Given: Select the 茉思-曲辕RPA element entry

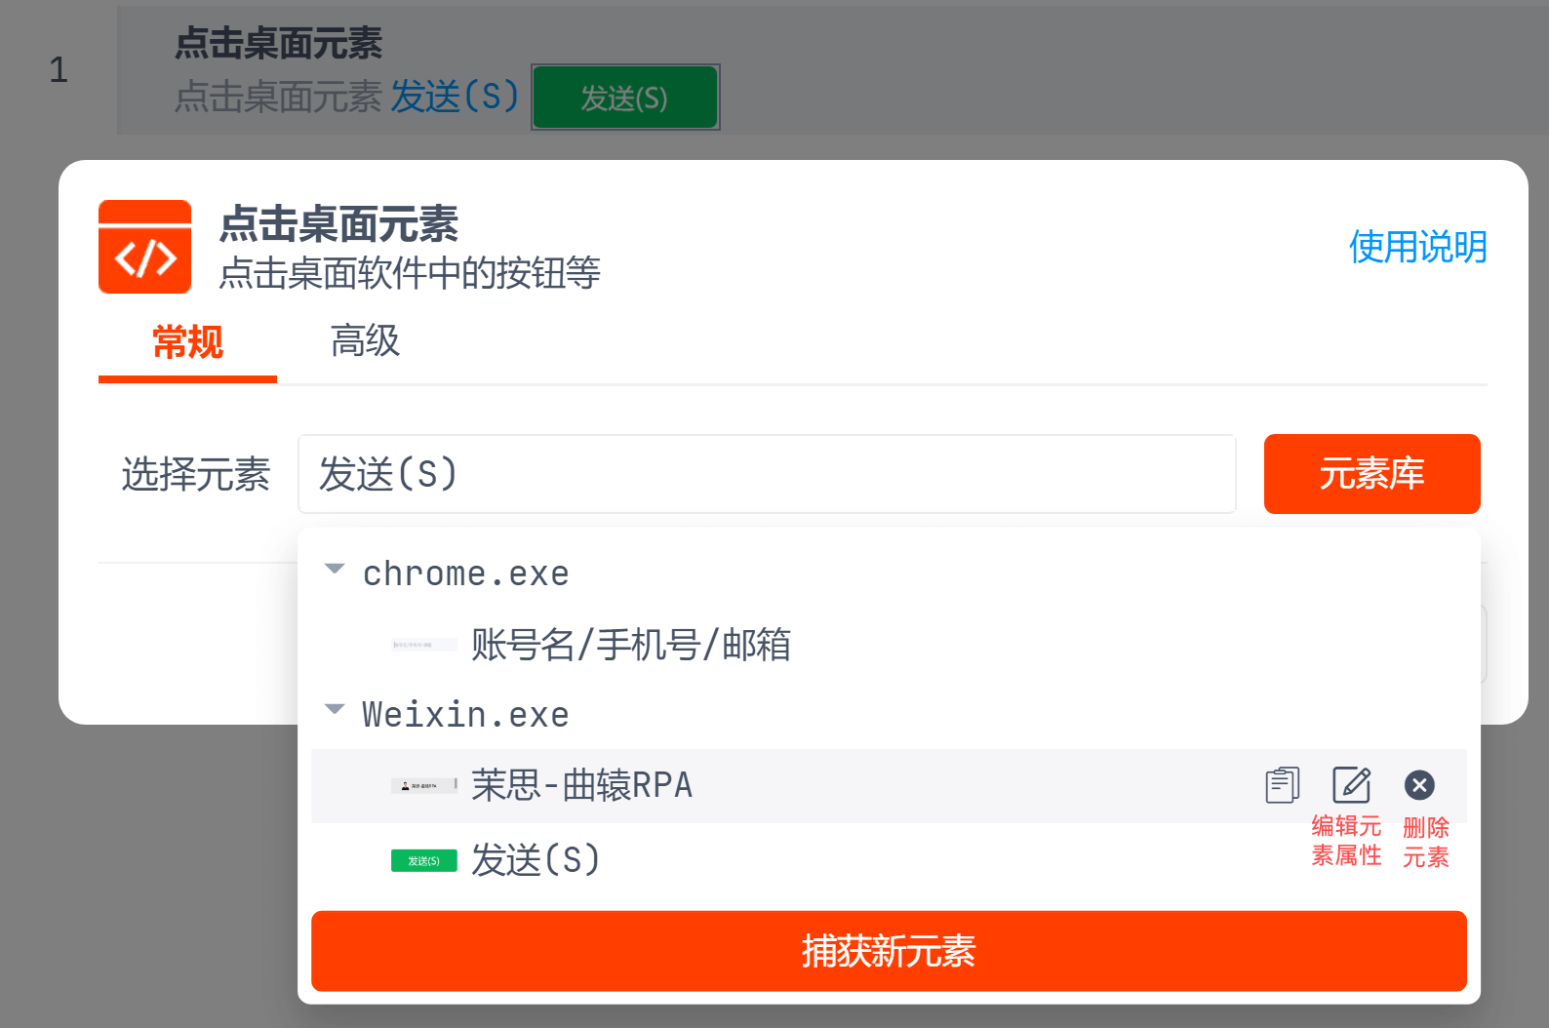Looking at the screenshot, I should [x=581, y=785].
